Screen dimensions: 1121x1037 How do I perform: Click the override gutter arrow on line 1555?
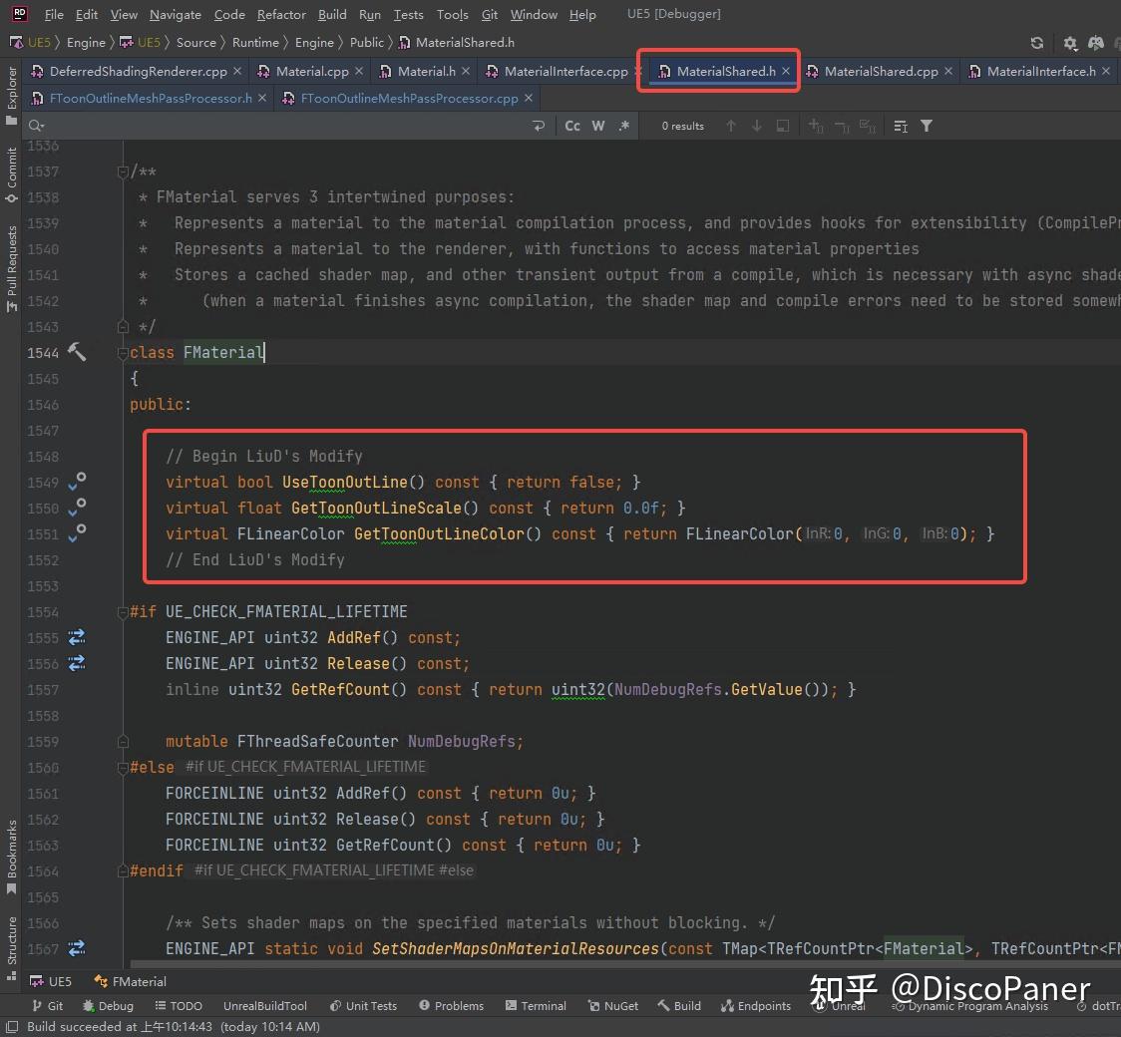(x=77, y=637)
